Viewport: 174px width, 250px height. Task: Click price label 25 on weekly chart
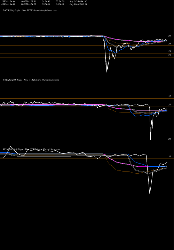click(170, 105)
